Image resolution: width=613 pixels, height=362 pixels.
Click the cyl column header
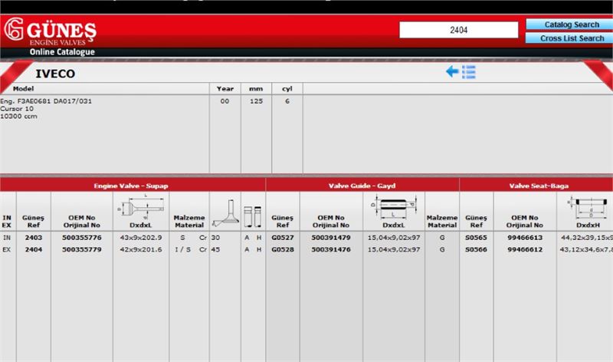click(287, 89)
